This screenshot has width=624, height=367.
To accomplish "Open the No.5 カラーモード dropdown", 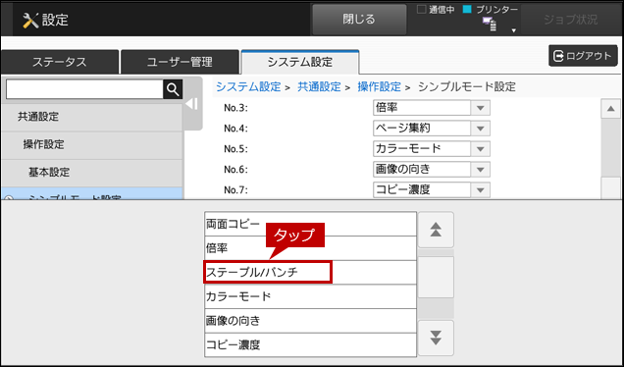I will click(432, 149).
